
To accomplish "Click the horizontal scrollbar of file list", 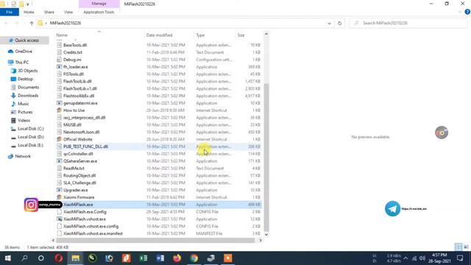I will 155,240.
